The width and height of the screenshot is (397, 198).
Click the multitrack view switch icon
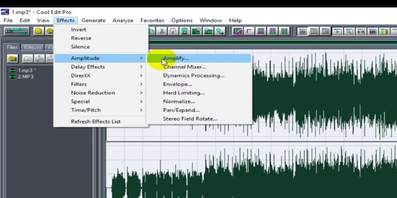click(x=16, y=31)
